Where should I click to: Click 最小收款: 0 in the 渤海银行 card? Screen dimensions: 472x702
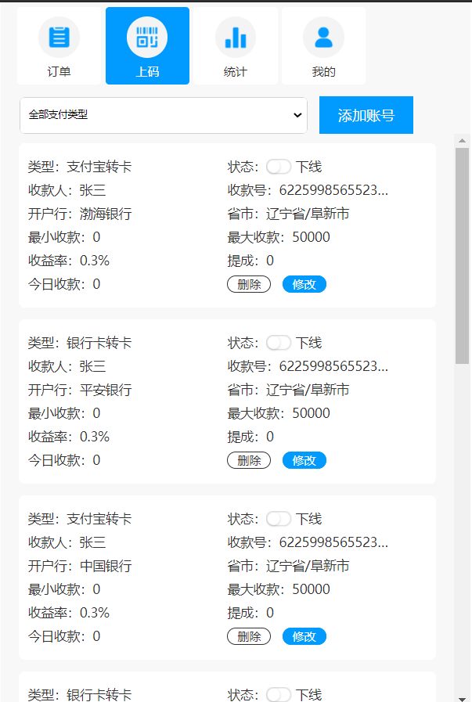click(x=64, y=237)
